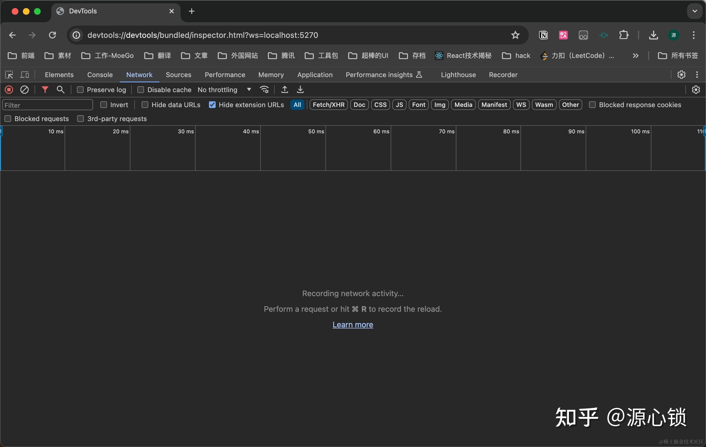Follow the Learn more link
This screenshot has width=706, height=447.
coord(353,325)
